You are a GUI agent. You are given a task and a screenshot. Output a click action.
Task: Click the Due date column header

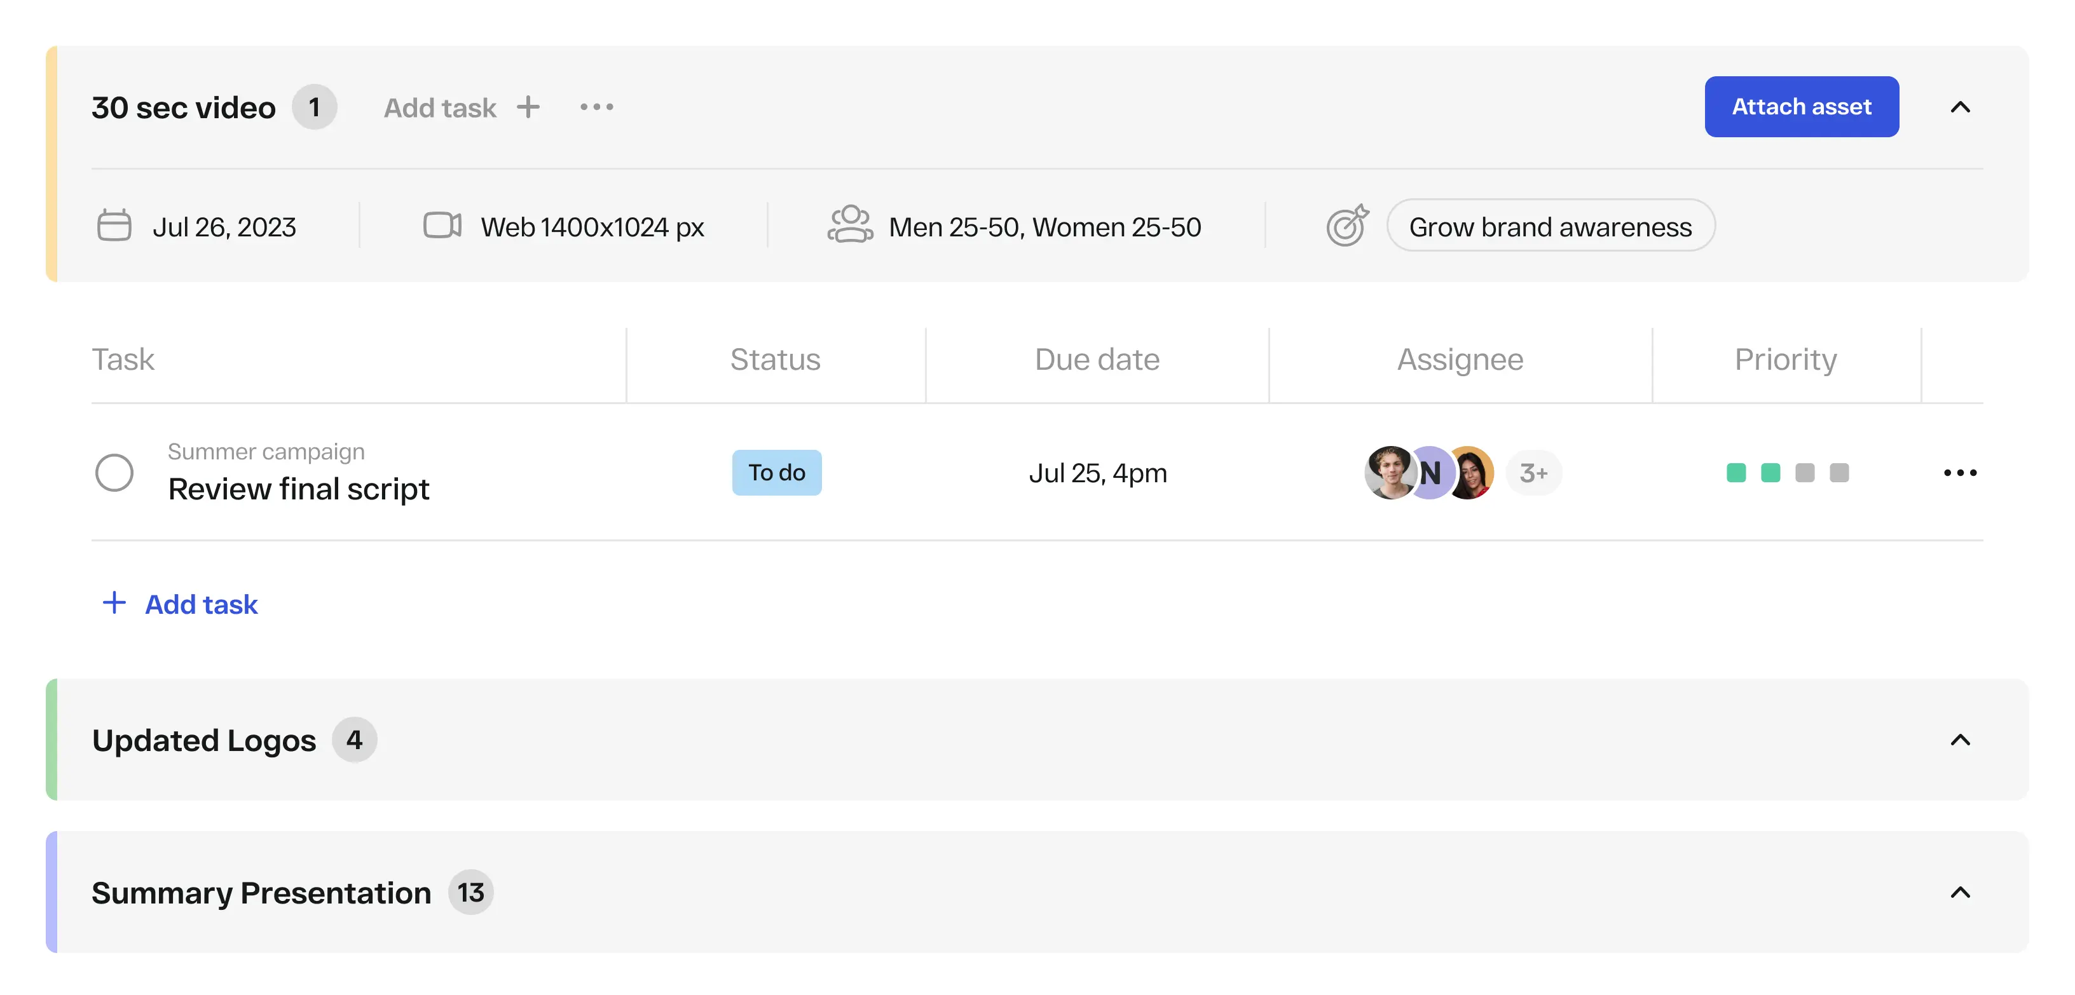click(x=1096, y=359)
